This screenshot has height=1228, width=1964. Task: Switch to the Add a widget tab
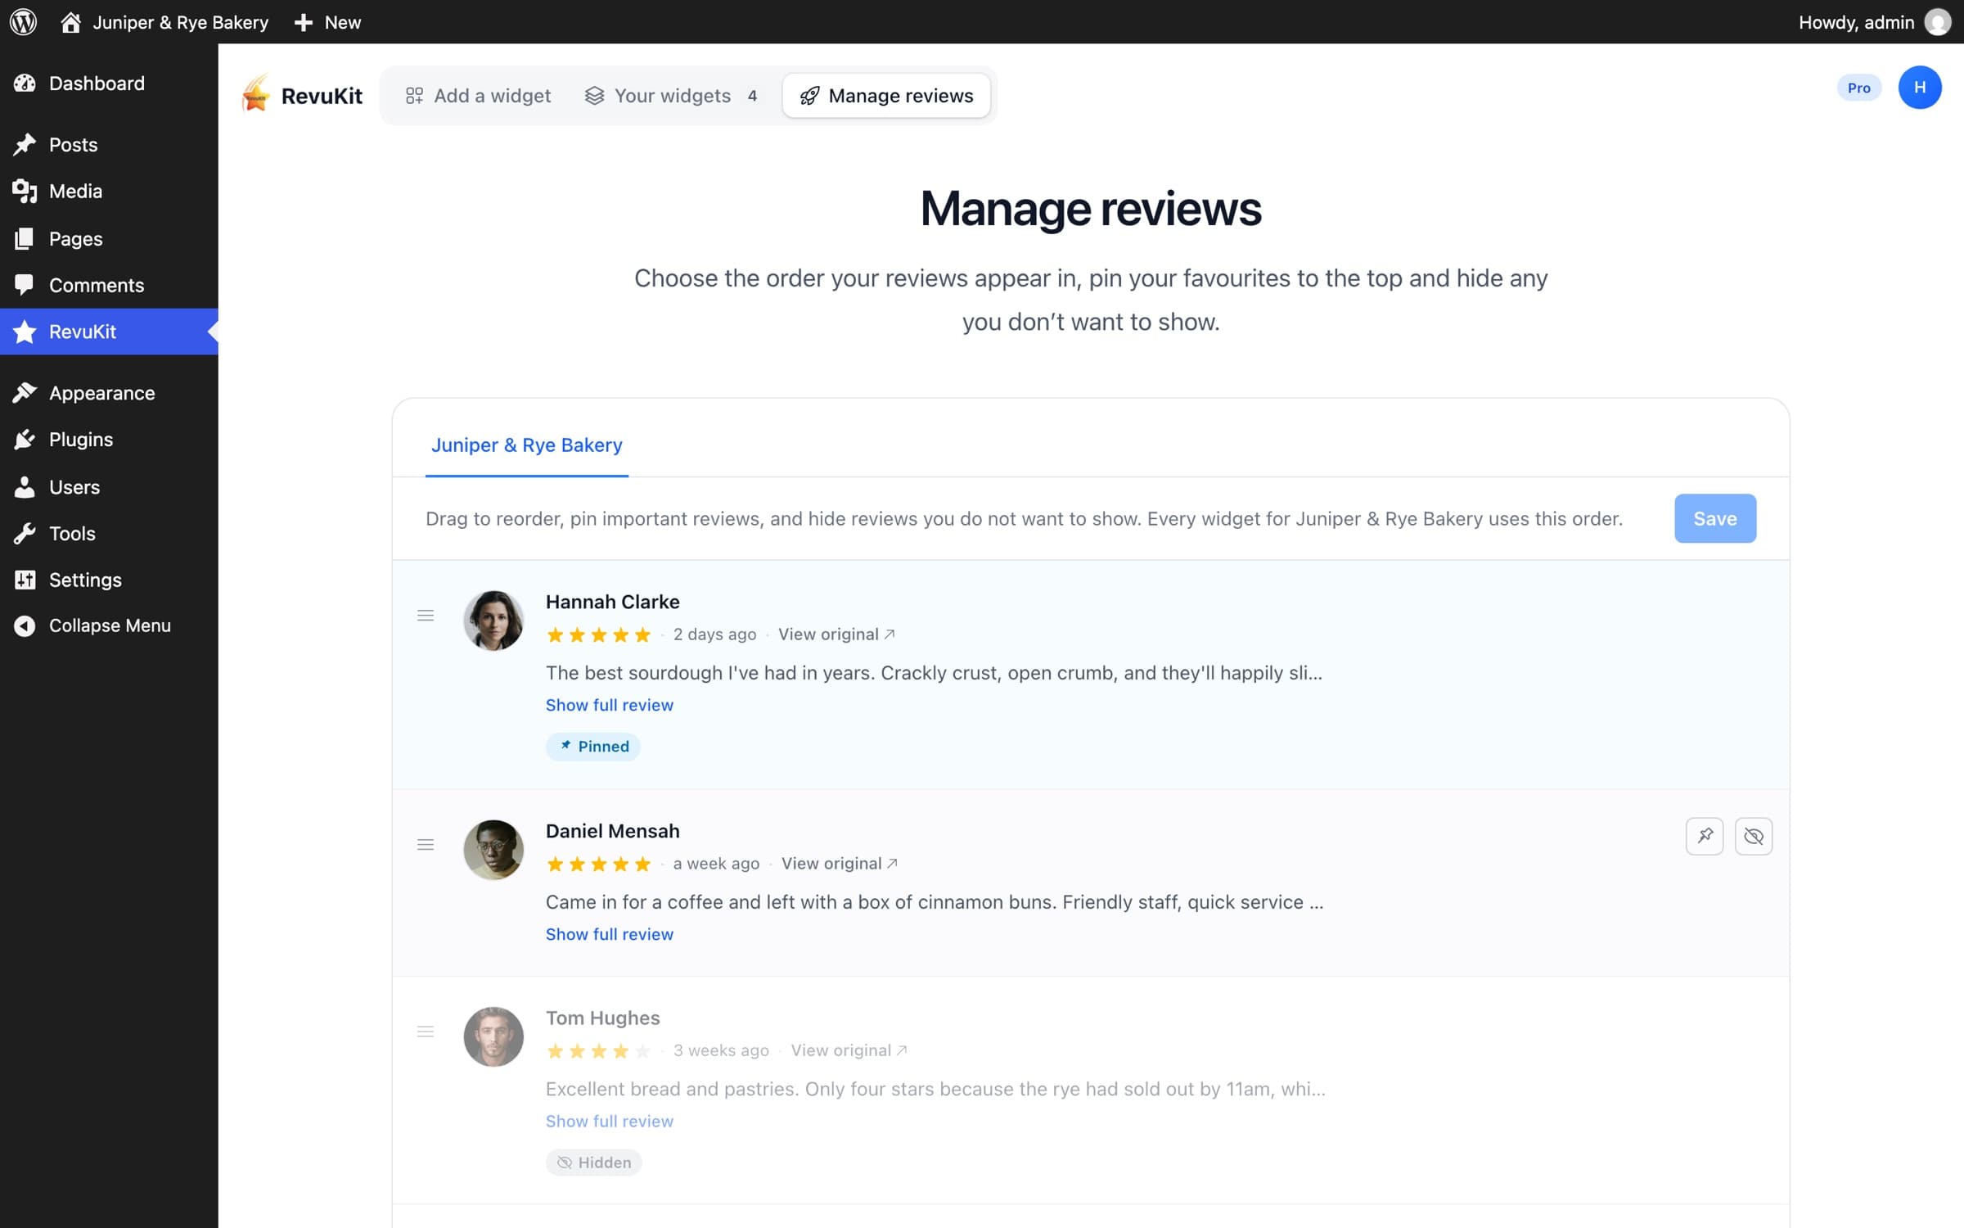pos(478,96)
